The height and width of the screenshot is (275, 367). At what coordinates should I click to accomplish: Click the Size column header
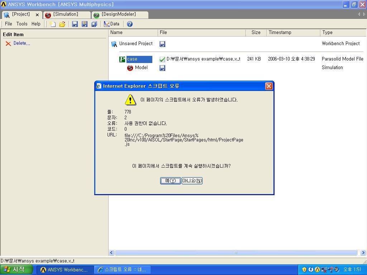point(256,33)
